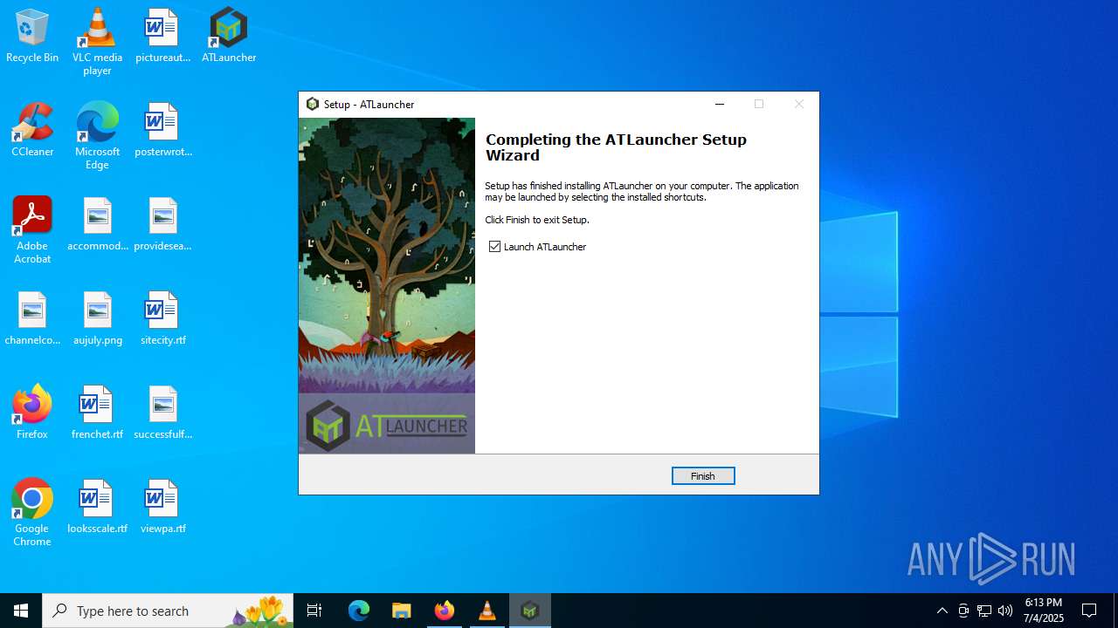
Task: Show hidden system tray icons
Action: (942, 611)
